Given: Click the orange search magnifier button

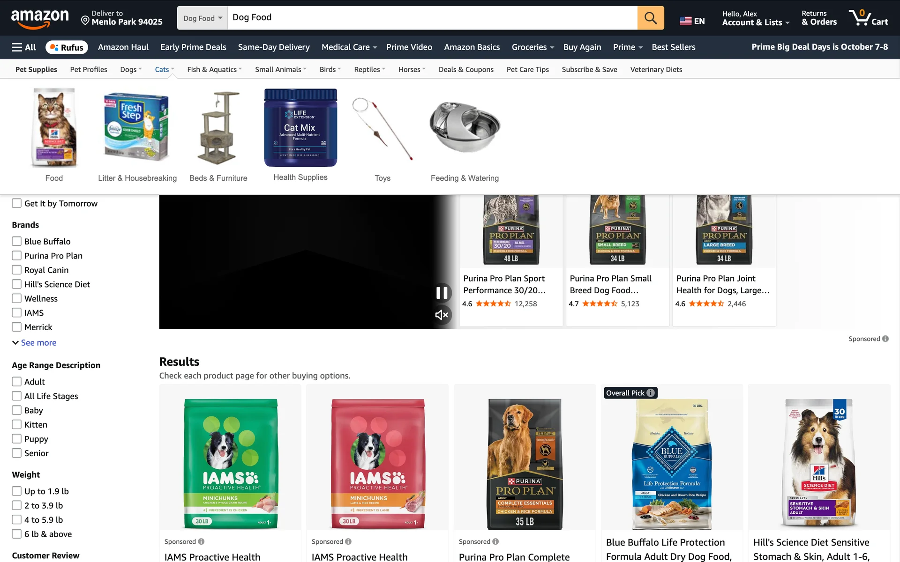Looking at the screenshot, I should [650, 18].
